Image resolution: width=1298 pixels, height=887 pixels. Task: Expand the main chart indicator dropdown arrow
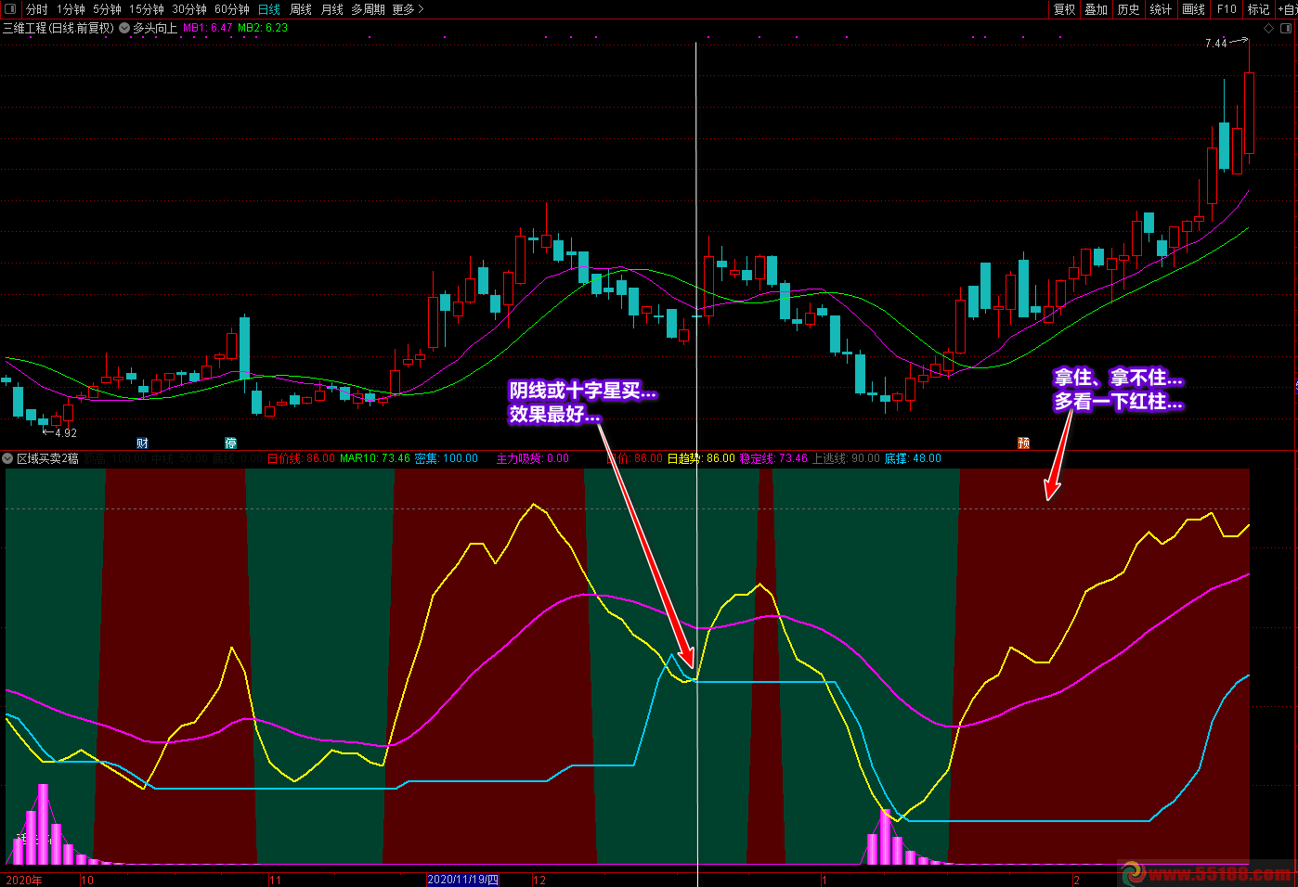124,28
